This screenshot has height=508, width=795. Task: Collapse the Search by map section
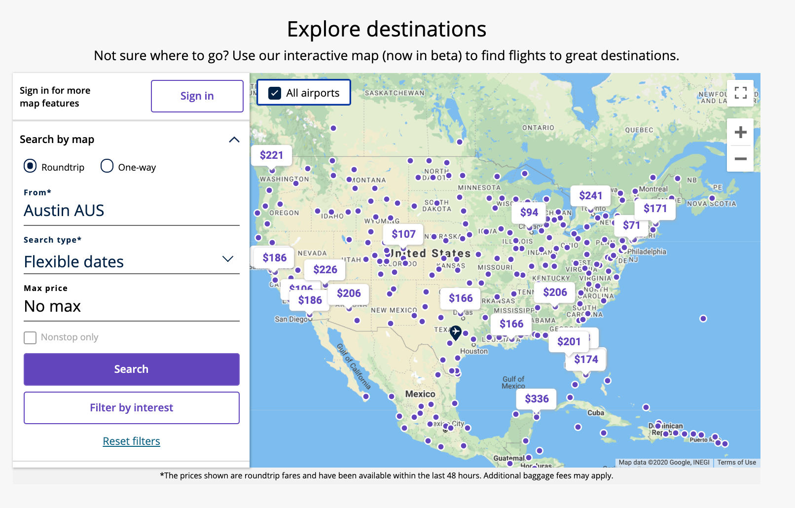click(234, 140)
